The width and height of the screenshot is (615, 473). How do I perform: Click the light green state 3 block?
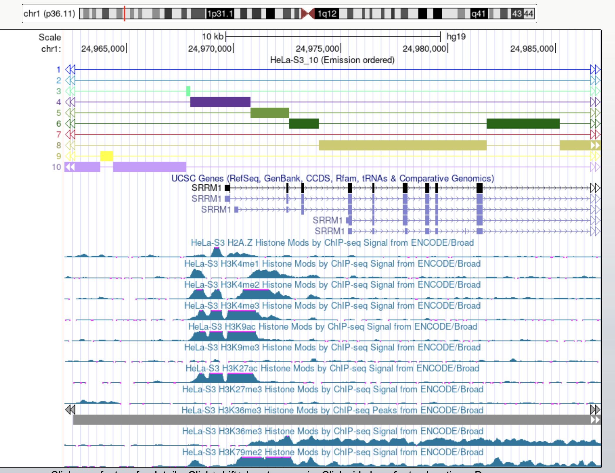tap(188, 91)
